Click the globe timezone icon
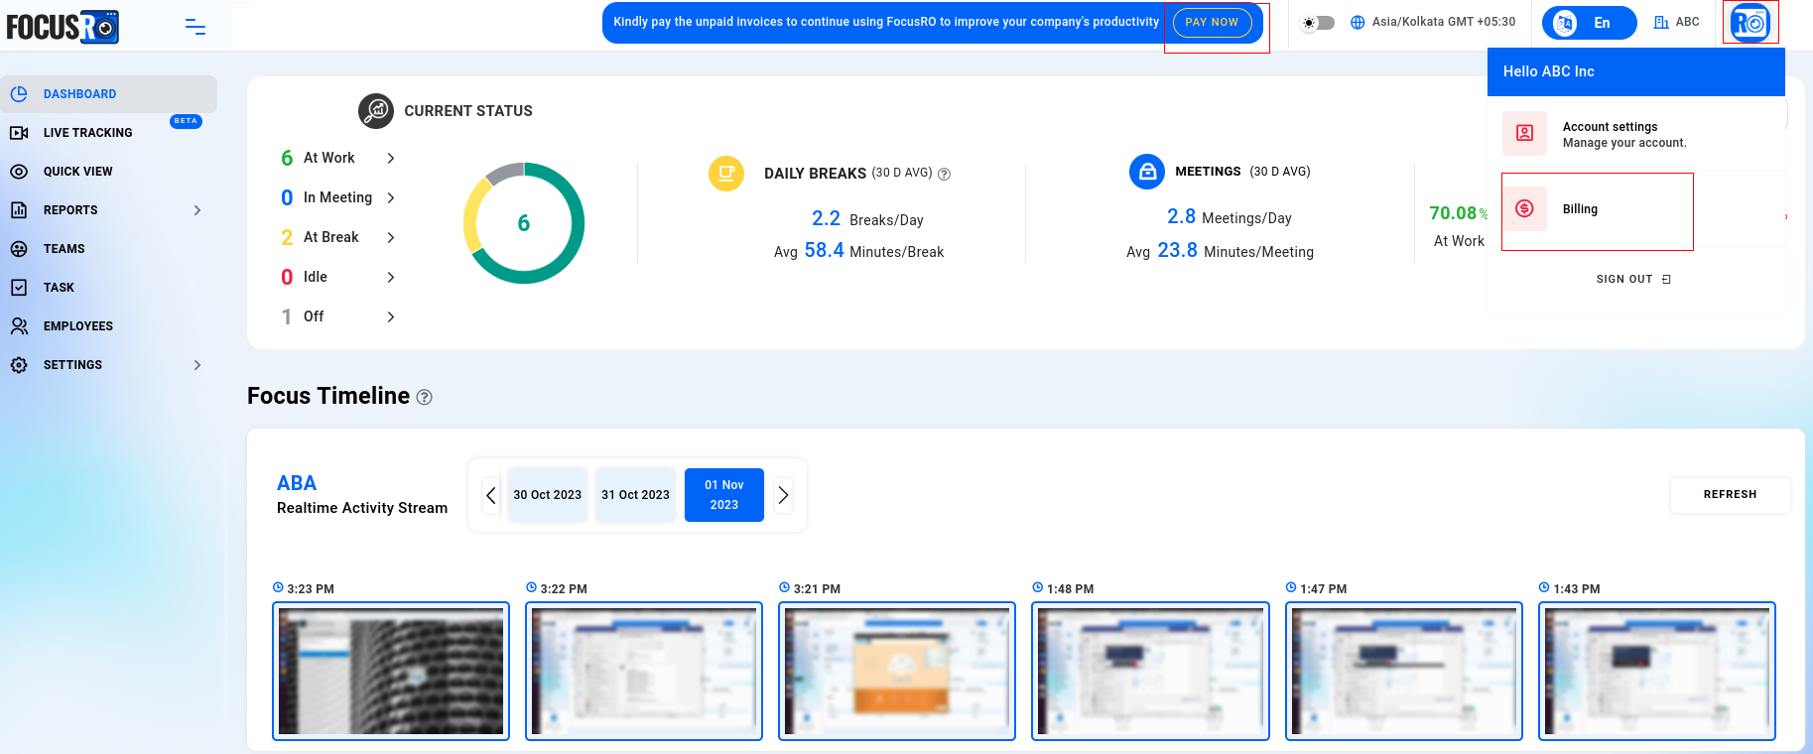Screen dimensions: 1813x754 point(1358,22)
